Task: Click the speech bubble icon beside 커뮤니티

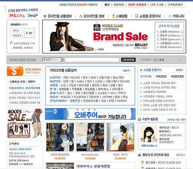Action: (x=170, y=16)
